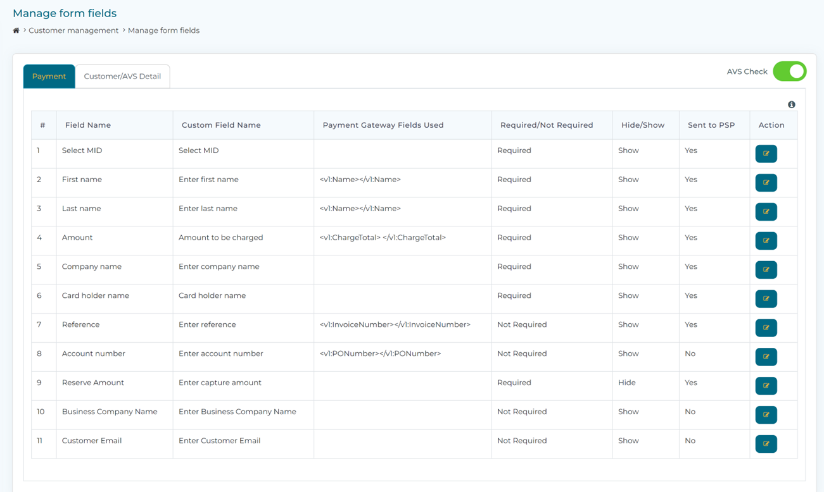Edit the Business Company Name row
This screenshot has width=824, height=492.
[766, 415]
